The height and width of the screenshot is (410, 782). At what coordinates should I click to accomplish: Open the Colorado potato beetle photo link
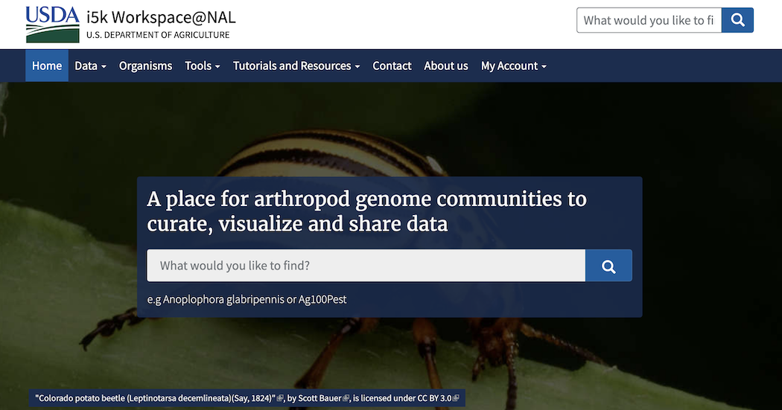(x=155, y=398)
